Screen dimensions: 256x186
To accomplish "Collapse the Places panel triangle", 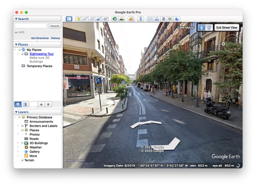I will (16, 45).
